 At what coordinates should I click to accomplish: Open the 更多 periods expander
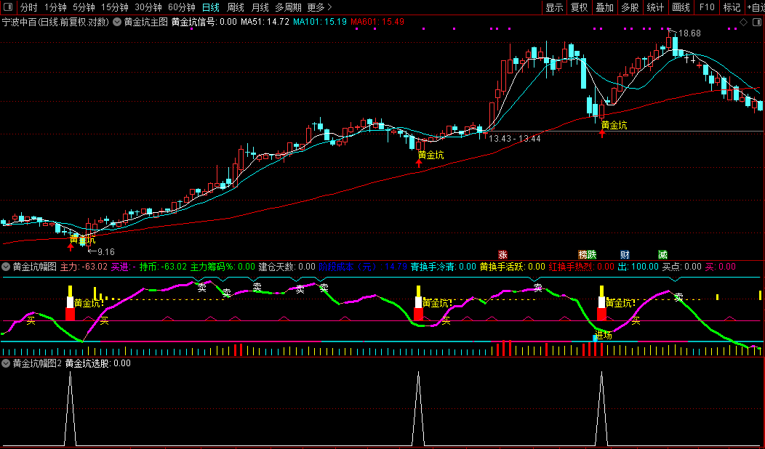[x=320, y=7]
